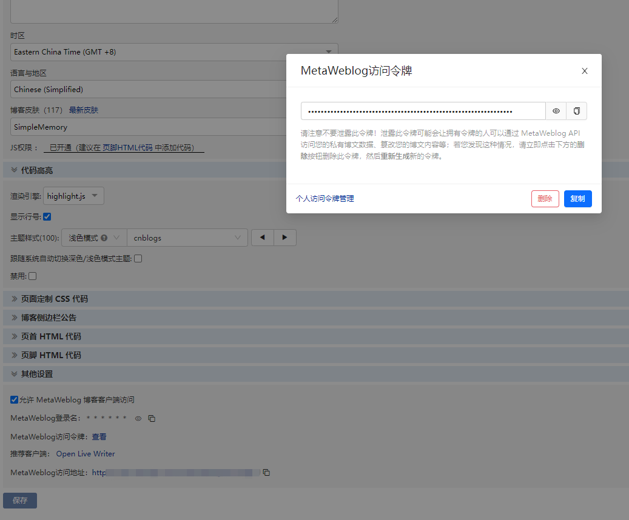629x520 pixels.
Task: Open the Open Live Writer link
Action: (86, 454)
